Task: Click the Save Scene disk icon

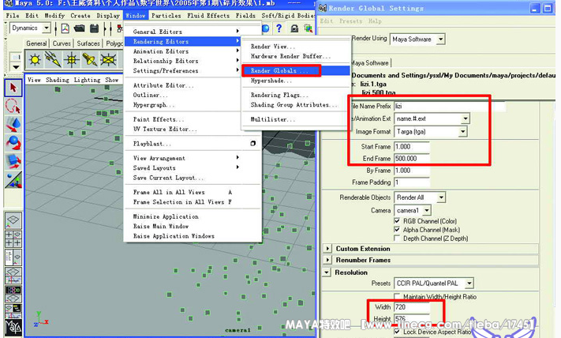Action: 94,28
